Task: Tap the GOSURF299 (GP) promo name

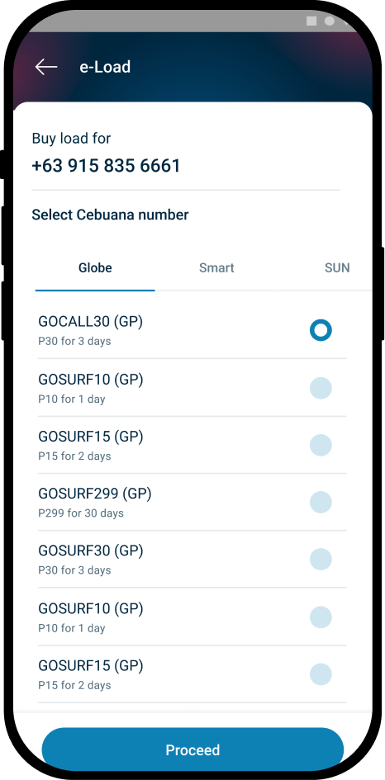Action: [95, 494]
